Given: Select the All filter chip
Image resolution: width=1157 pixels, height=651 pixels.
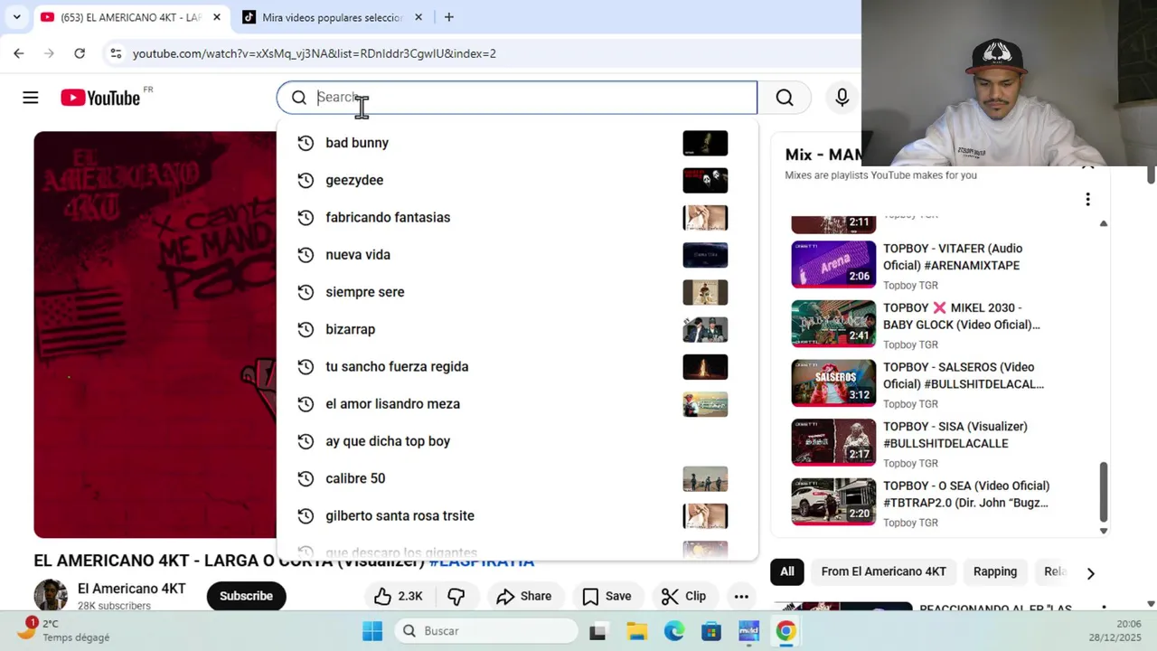Looking at the screenshot, I should tap(787, 571).
